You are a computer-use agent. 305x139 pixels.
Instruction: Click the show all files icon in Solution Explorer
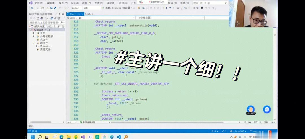click(58, 18)
